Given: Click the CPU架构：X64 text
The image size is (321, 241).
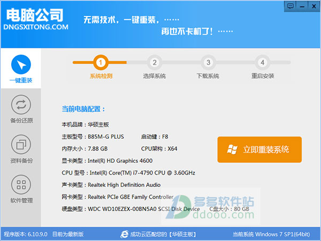Looking at the screenshot, I should pos(159,148).
